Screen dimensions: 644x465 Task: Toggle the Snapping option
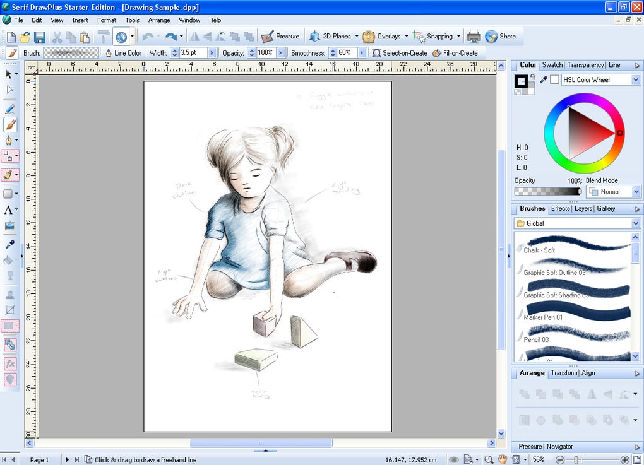432,37
